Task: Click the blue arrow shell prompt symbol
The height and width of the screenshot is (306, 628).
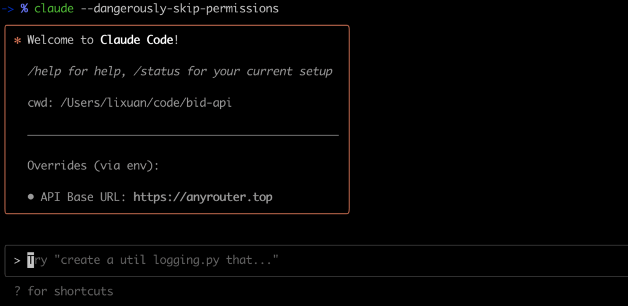Action: click(8, 9)
